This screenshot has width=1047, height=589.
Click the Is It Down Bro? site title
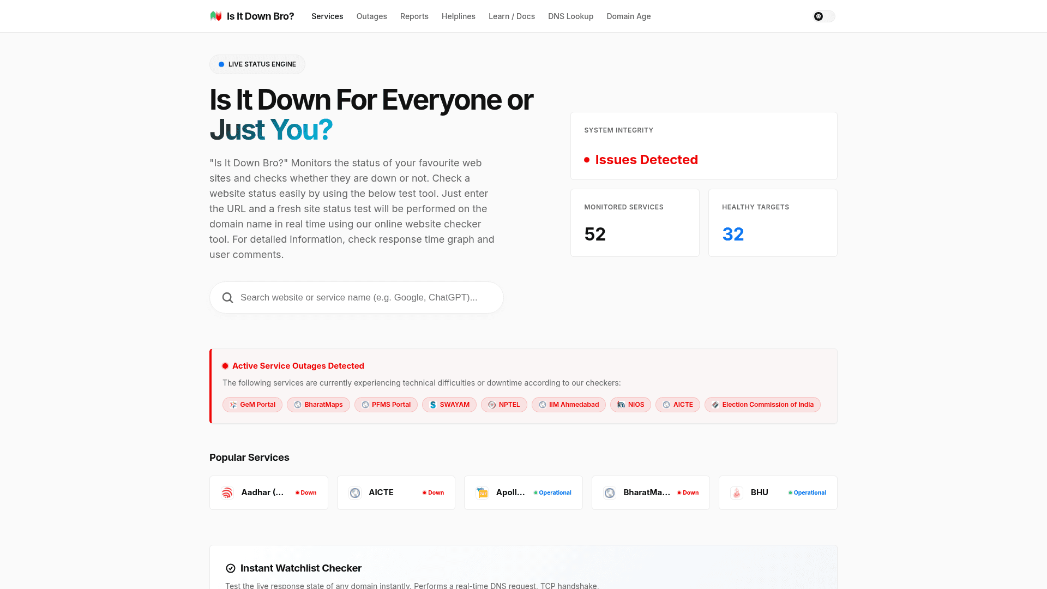coord(261,16)
